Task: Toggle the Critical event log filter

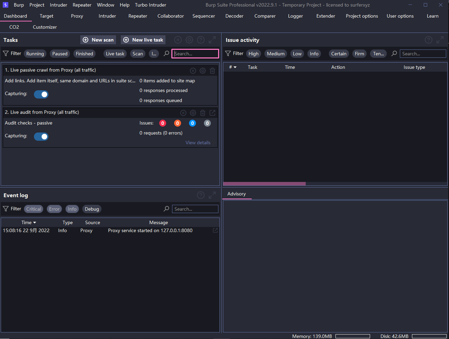Action: (x=34, y=209)
